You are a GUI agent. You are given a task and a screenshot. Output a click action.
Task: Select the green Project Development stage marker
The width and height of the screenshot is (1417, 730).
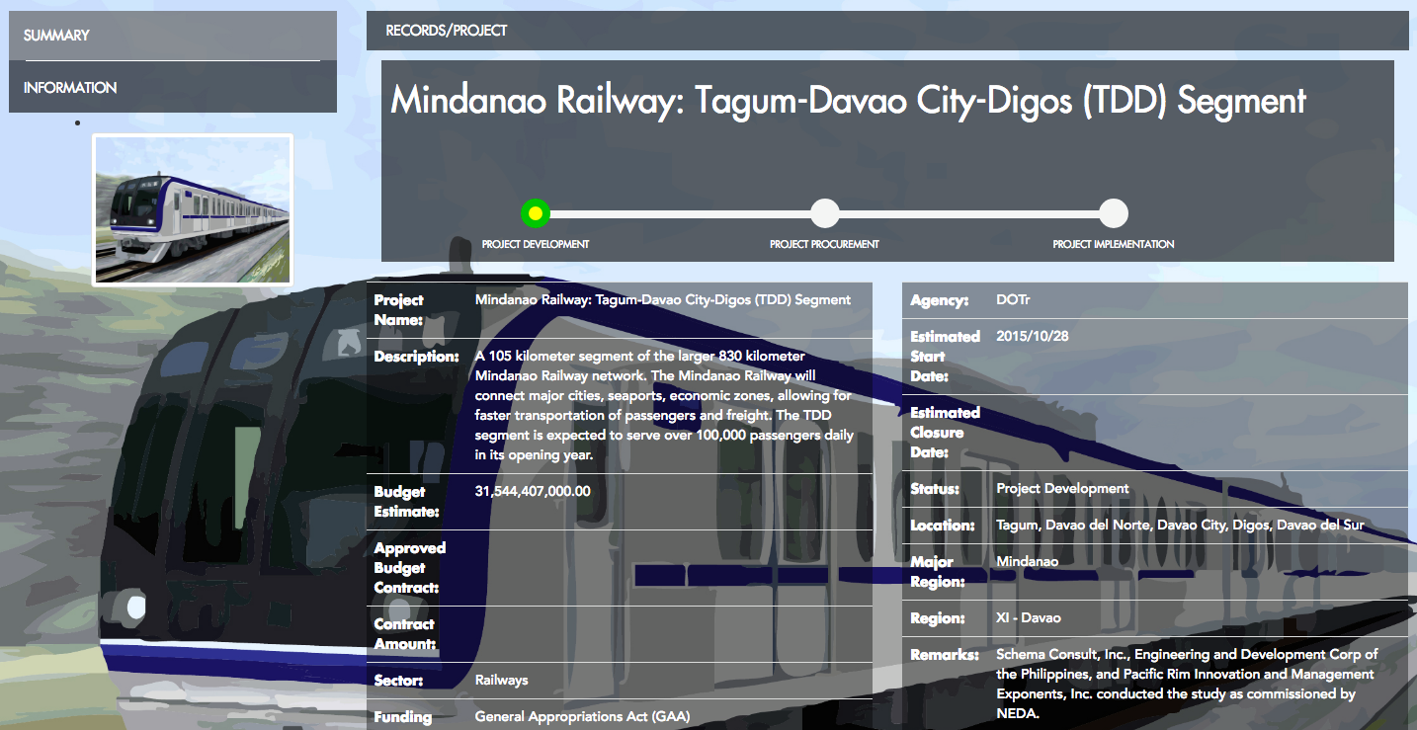[x=535, y=213]
